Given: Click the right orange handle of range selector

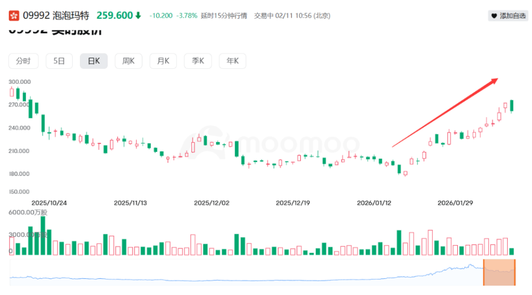Looking at the screenshot, I should [x=515, y=272].
